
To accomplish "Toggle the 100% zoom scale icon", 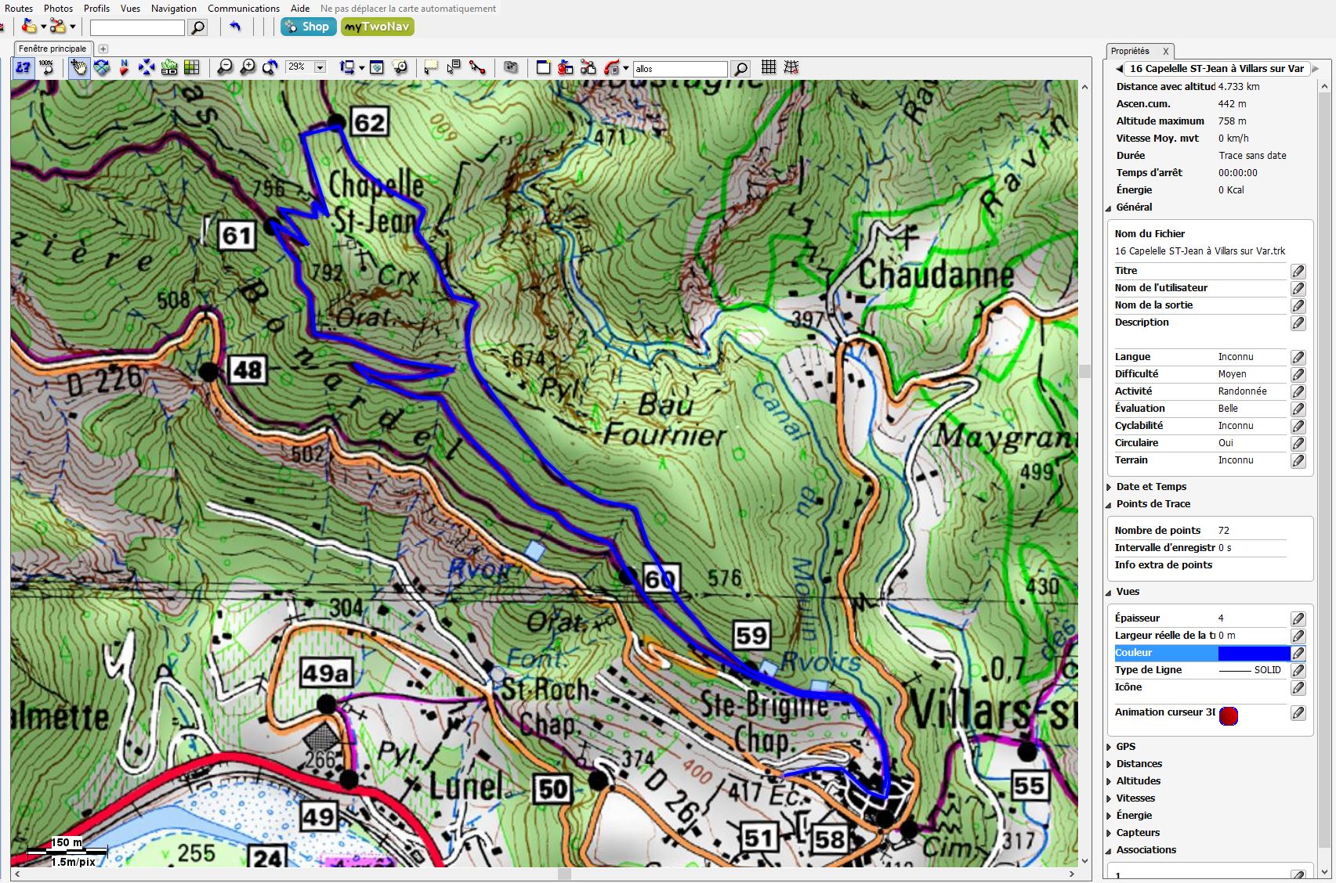I will (x=47, y=68).
